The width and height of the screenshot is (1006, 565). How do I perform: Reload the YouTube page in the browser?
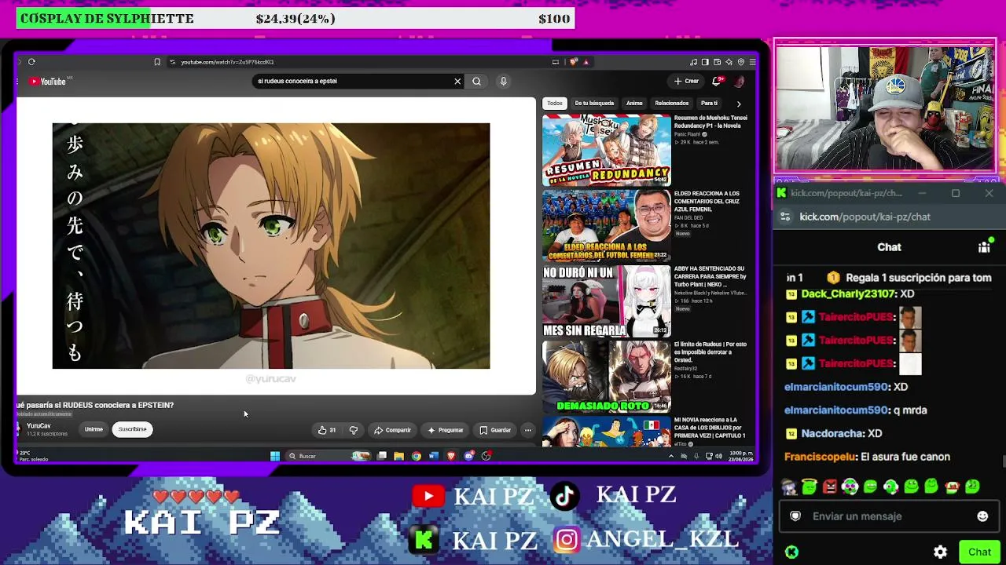(x=31, y=62)
